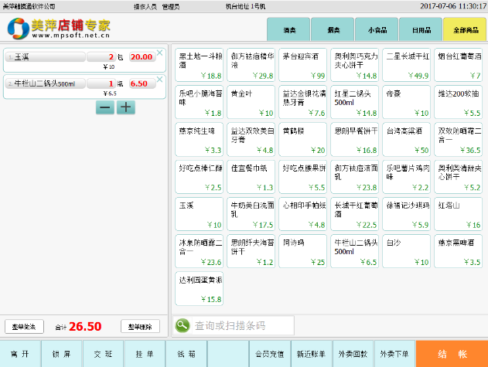Add 玉溪 ¥10 product card in grid
Image resolution: width=488 pixels, height=367 pixels.
pos(200,214)
